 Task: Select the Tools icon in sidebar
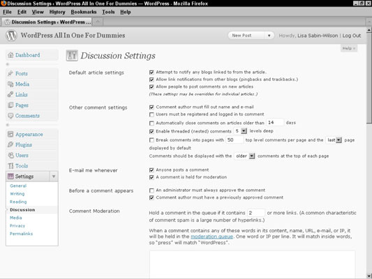coord(10,166)
